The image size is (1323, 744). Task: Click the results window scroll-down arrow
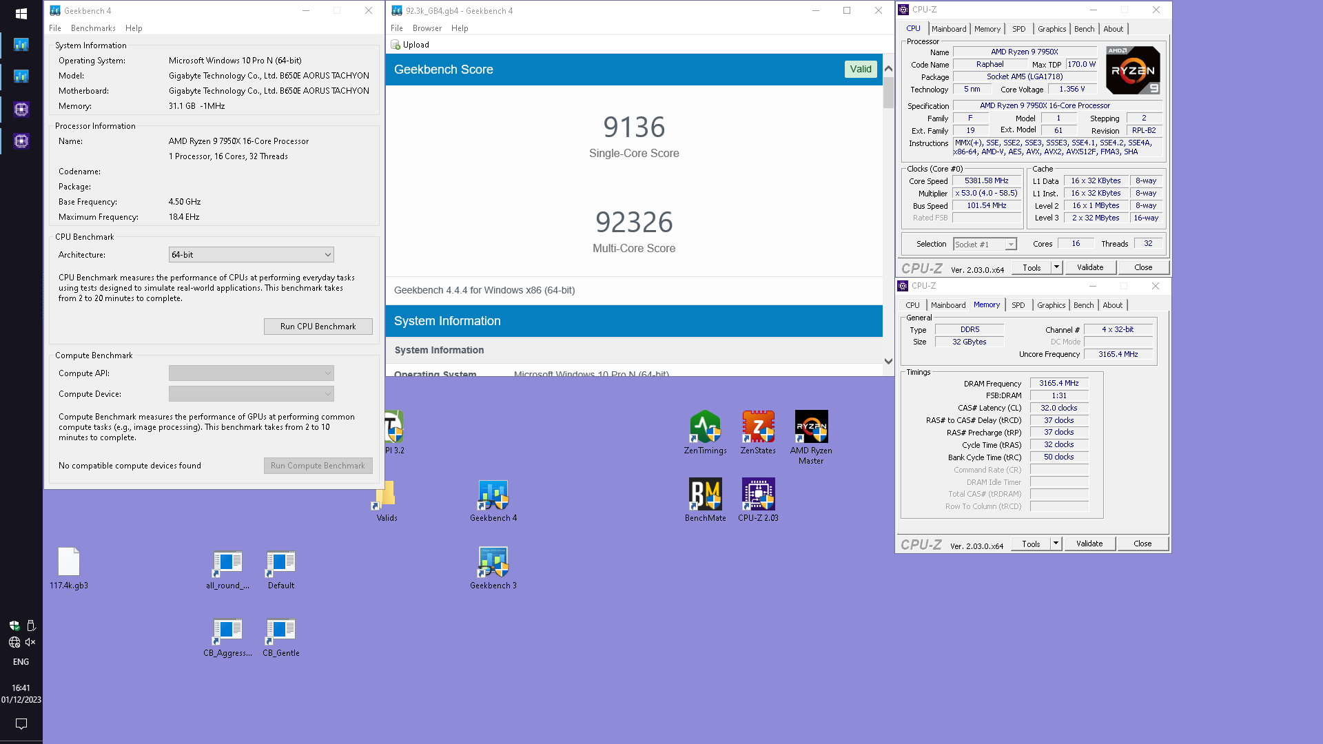(888, 361)
